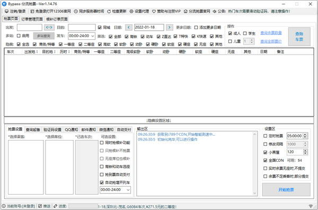318x210 pixels.
Task: Enable multi-station 启用 checkbox
Action: (x=19, y=36)
